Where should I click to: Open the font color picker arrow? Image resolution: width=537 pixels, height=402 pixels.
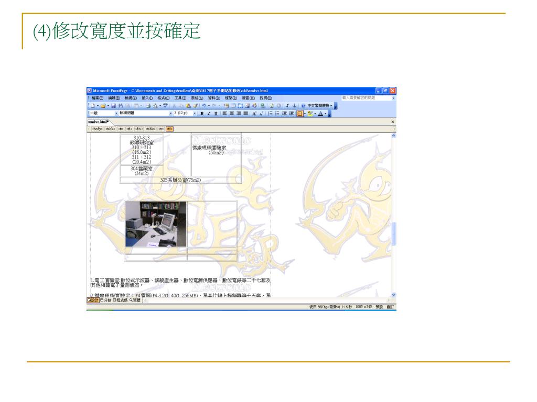click(x=325, y=113)
